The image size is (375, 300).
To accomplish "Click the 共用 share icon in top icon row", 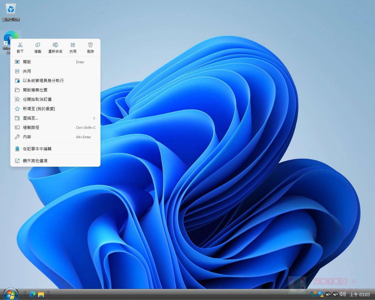I will [x=73, y=45].
